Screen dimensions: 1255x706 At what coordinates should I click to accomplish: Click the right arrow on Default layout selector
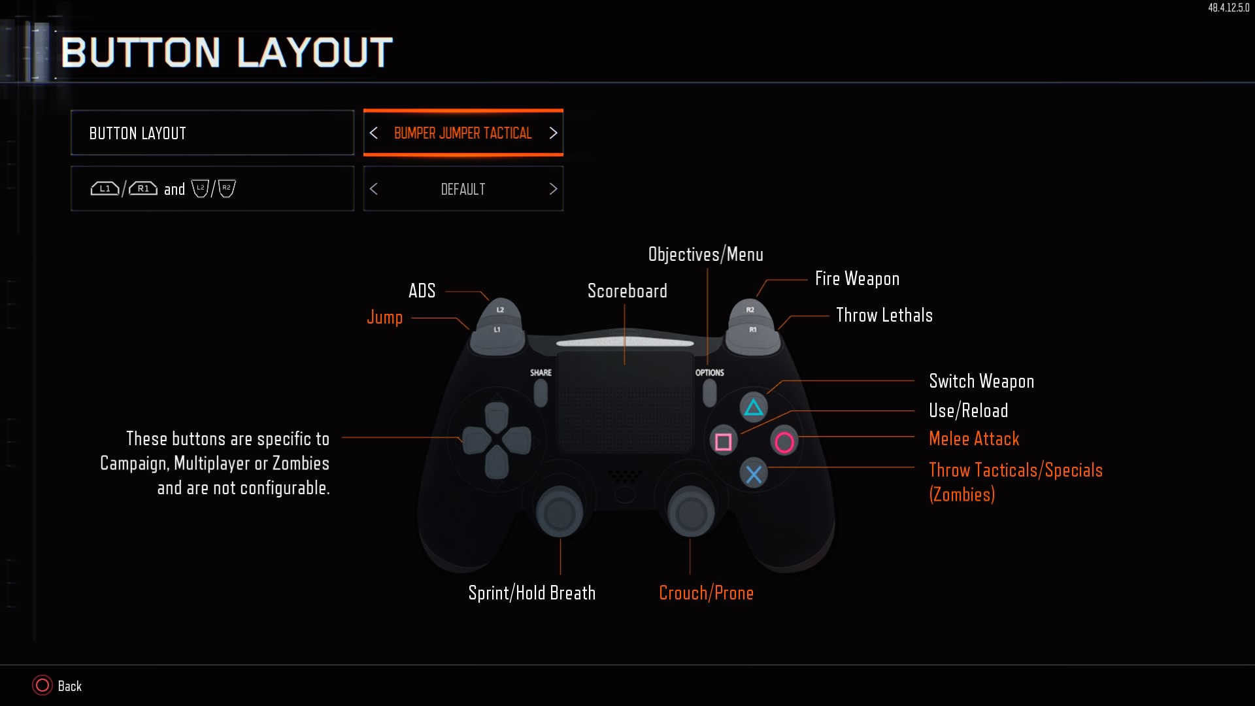point(552,189)
